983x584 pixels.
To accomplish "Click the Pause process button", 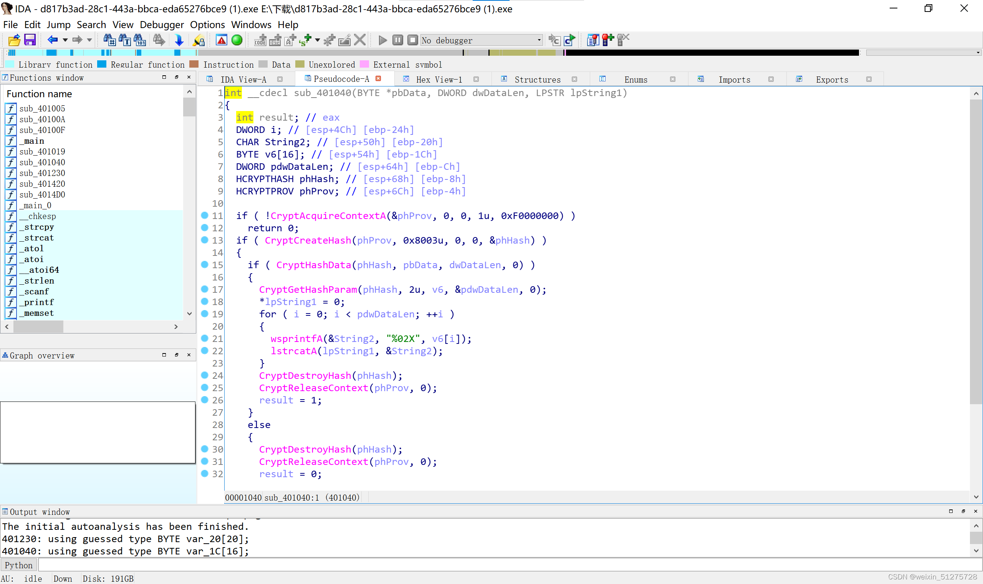I will coord(397,40).
